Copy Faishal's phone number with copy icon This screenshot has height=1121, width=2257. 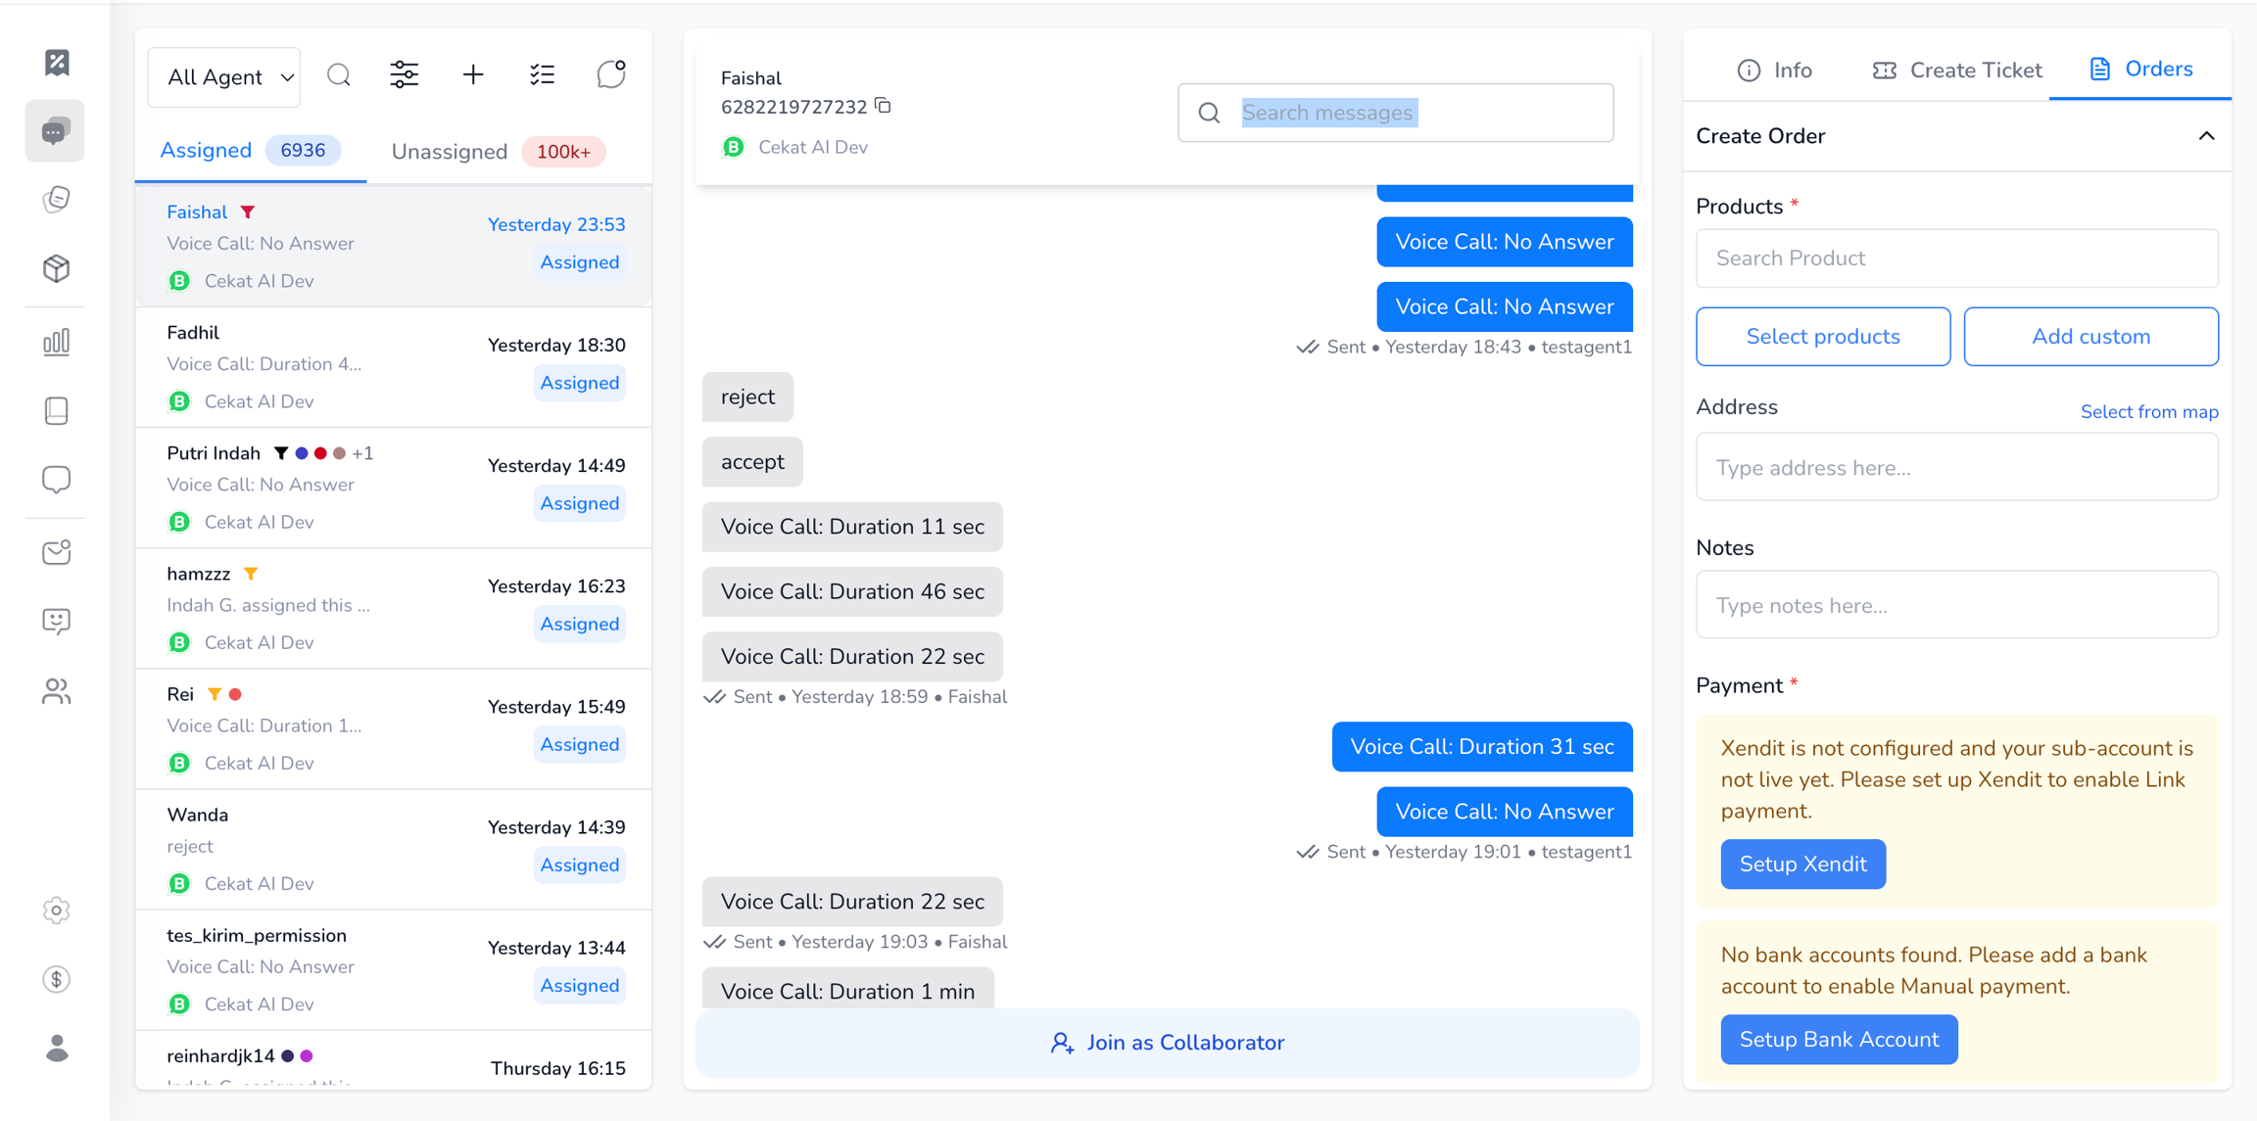click(884, 106)
